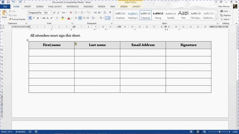Cut the selection with the scissors button
239x134 pixels.
(12, 12)
